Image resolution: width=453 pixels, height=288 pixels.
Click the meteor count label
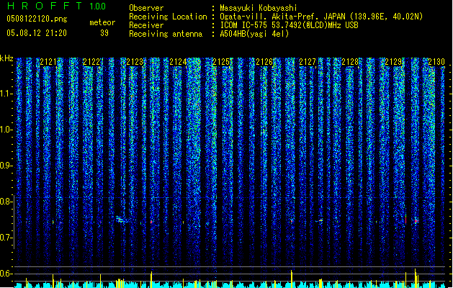click(x=102, y=22)
